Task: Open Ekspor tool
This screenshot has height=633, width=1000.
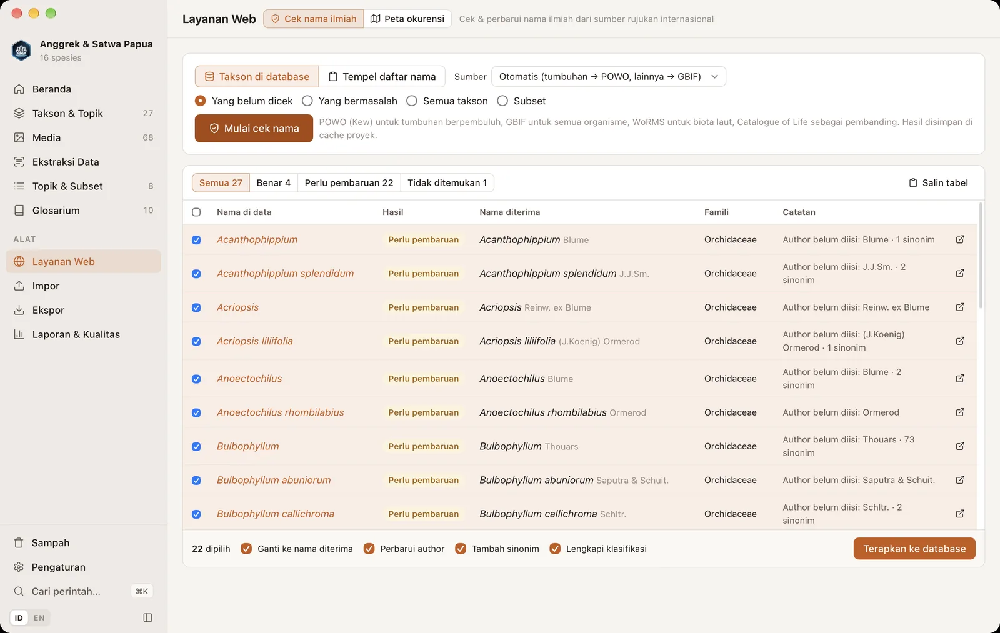Action: [83, 310]
